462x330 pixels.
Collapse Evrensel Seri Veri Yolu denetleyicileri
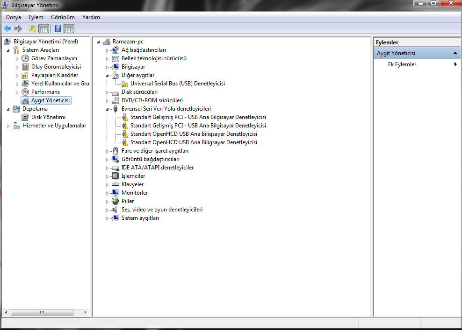[107, 109]
